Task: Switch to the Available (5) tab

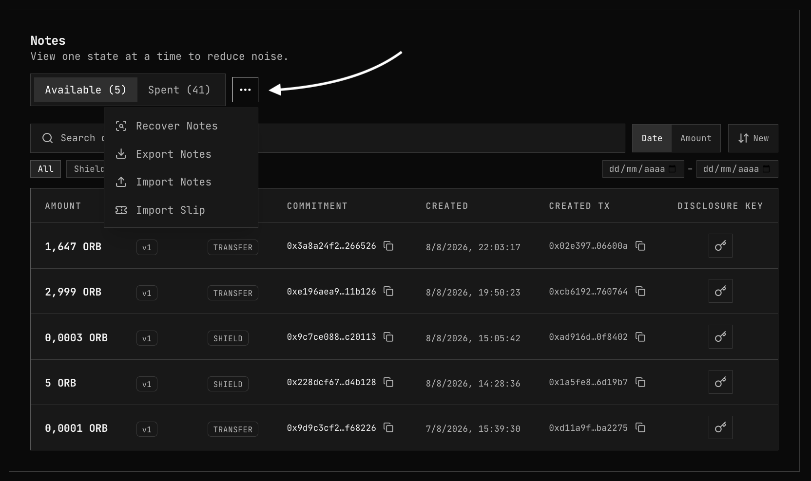Action: (x=86, y=90)
